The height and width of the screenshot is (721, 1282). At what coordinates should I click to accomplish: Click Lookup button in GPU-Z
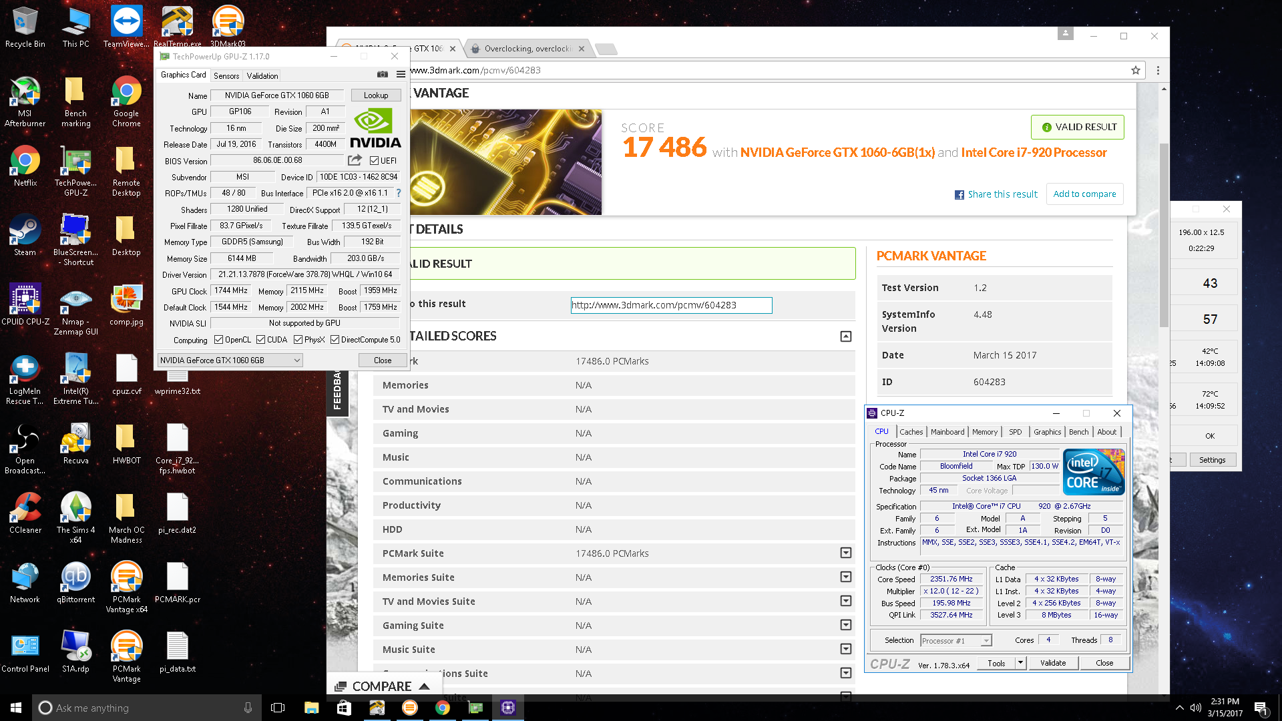tap(376, 95)
